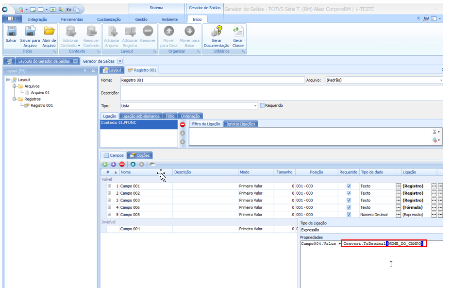
Task: Toggle Requerido checkbox for Campo 001
Action: (x=349, y=186)
